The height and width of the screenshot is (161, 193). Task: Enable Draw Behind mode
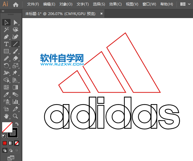pos(11,150)
